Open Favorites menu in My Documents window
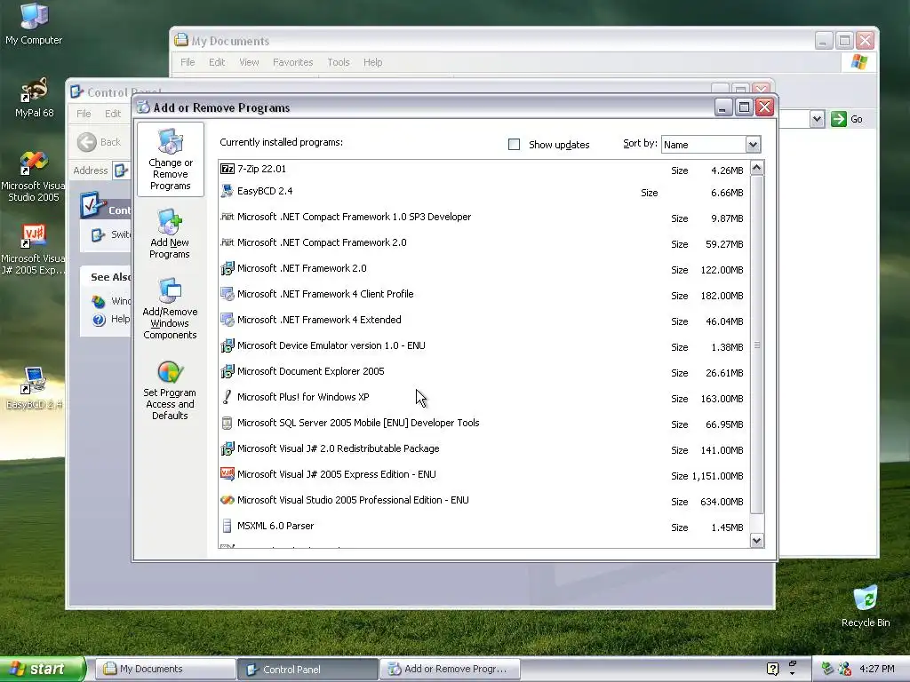 pos(293,62)
